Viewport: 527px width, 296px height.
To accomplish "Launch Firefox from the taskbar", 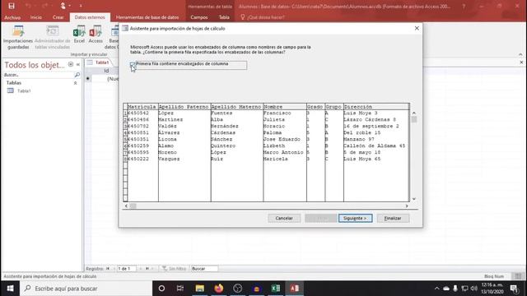I will coord(219,289).
